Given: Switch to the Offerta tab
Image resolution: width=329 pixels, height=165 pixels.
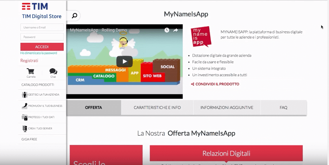Looking at the screenshot, I should point(93,107).
